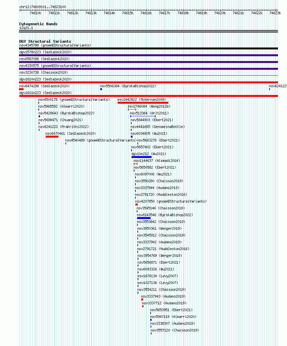This screenshot has height=346, width=287.
Task: Click nsv3337943 (Audano2019) label
Action: 163,296
